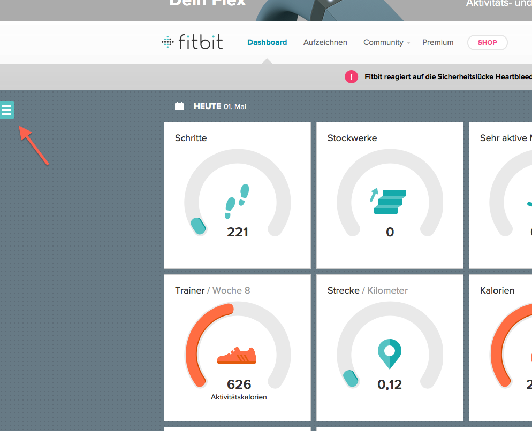Click the SHOP button
This screenshot has width=532, height=431.
click(x=487, y=42)
